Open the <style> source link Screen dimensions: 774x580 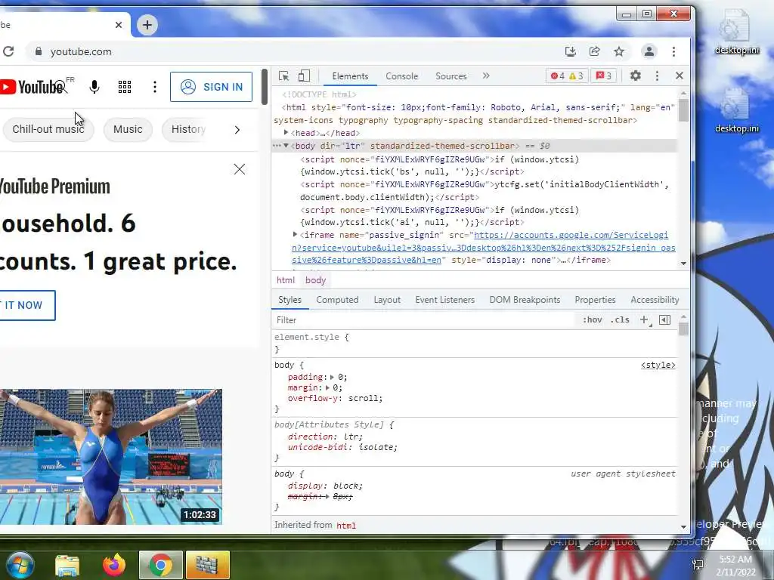point(658,365)
